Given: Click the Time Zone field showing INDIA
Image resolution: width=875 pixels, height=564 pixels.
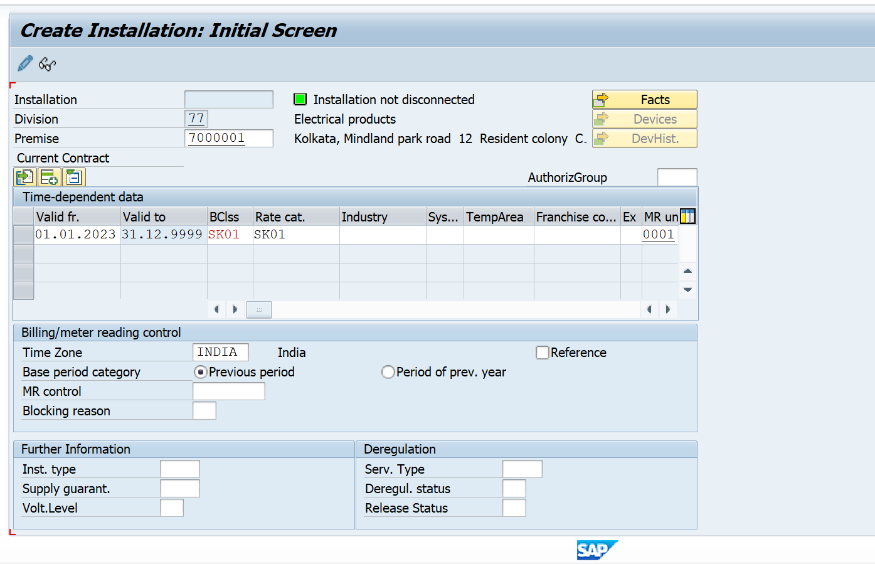Looking at the screenshot, I should click(221, 353).
